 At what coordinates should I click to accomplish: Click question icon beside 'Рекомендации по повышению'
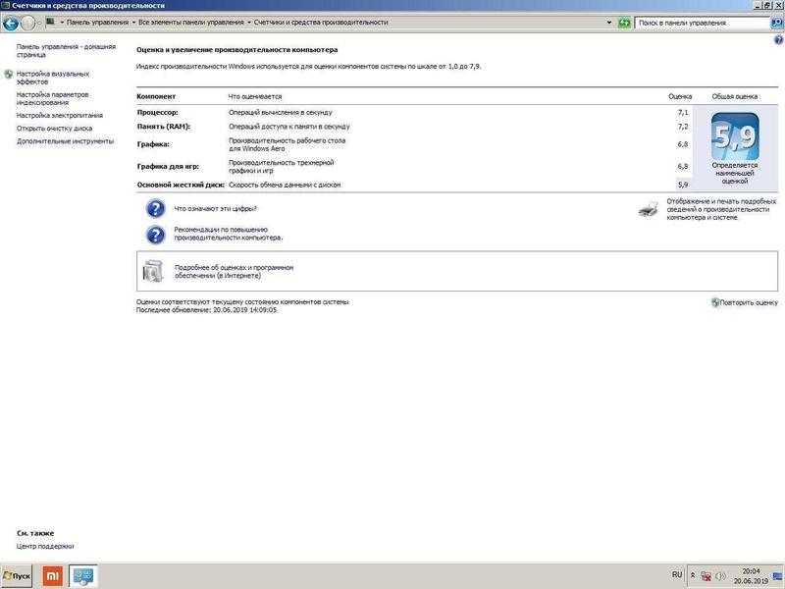click(x=156, y=235)
